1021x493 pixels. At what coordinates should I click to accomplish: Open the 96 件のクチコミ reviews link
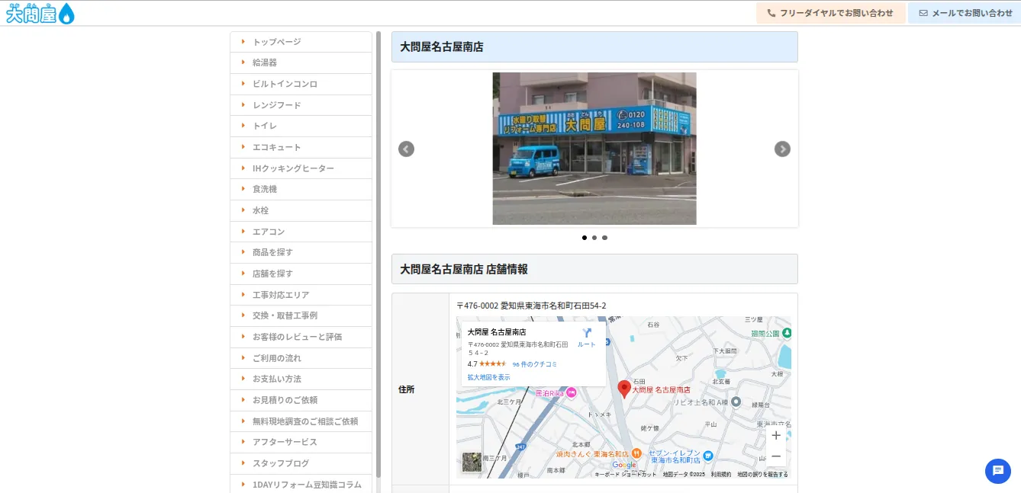pos(535,364)
